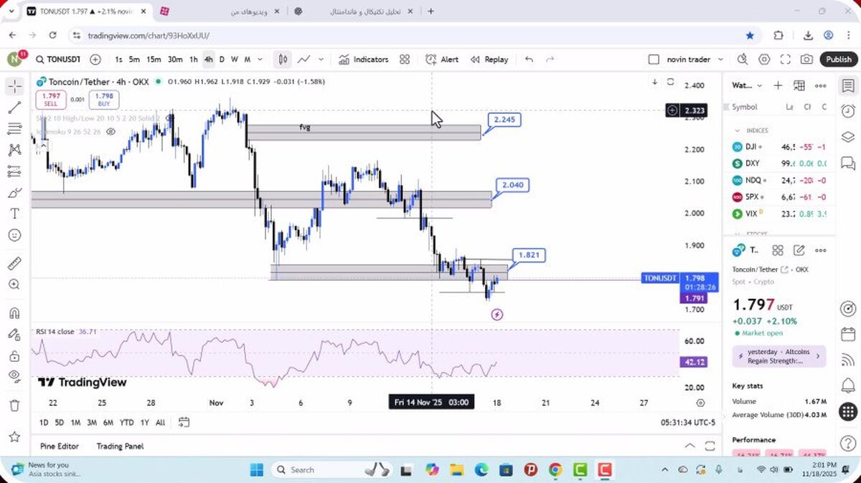Select the crosshair cursor tool

(14, 87)
